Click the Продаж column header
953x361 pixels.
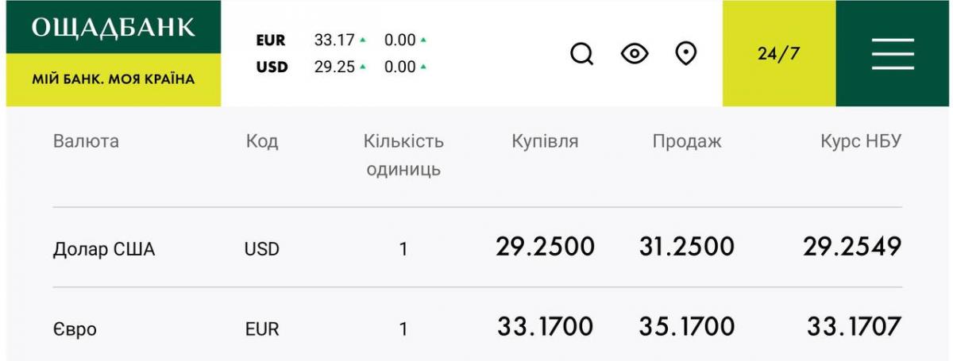point(687,142)
